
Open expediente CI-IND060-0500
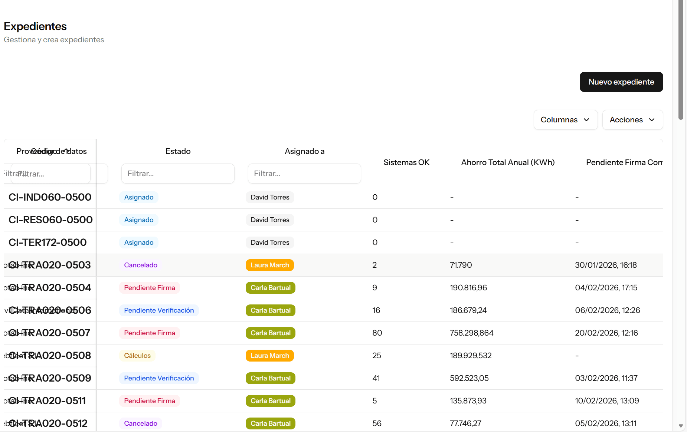[x=50, y=197]
